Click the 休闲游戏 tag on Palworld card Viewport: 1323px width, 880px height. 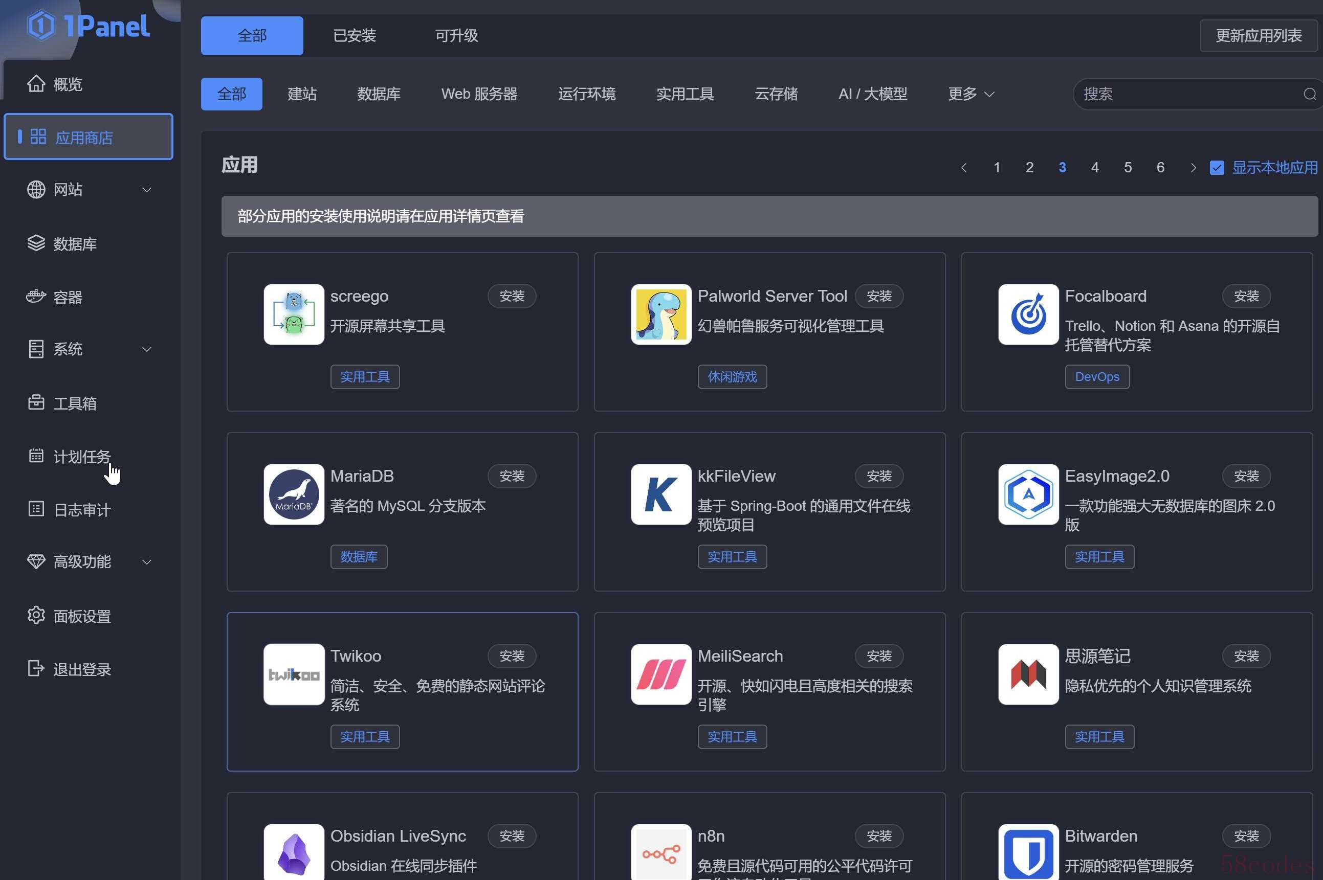tap(732, 376)
